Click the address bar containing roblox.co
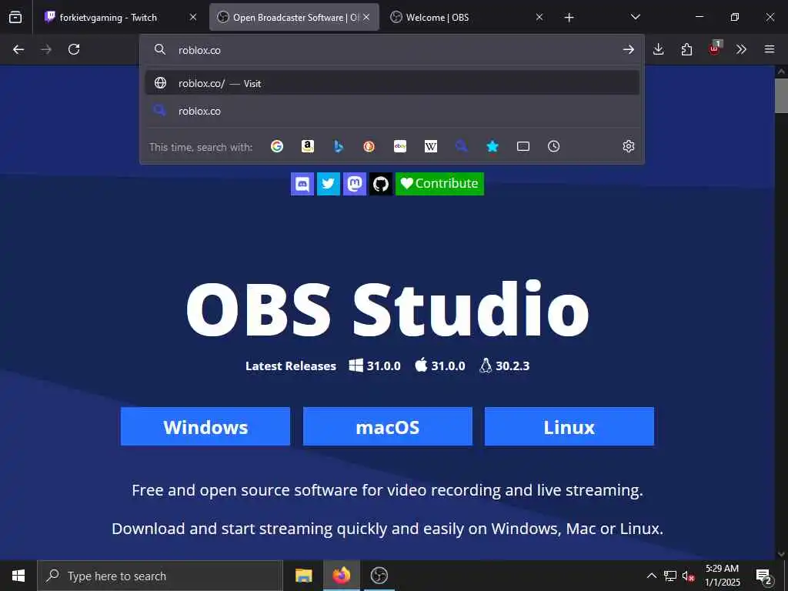This screenshot has width=788, height=591. (x=392, y=50)
